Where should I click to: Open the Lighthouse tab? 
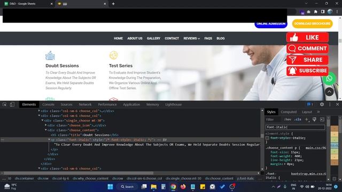173,105
